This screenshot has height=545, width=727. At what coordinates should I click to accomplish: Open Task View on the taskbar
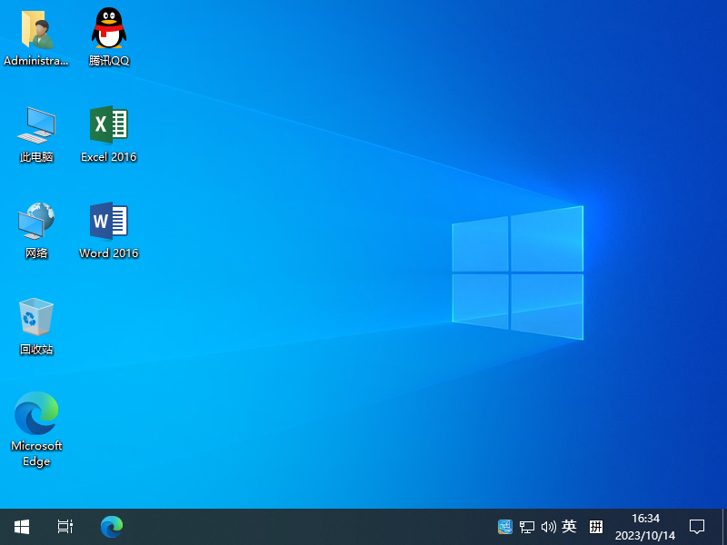[64, 526]
